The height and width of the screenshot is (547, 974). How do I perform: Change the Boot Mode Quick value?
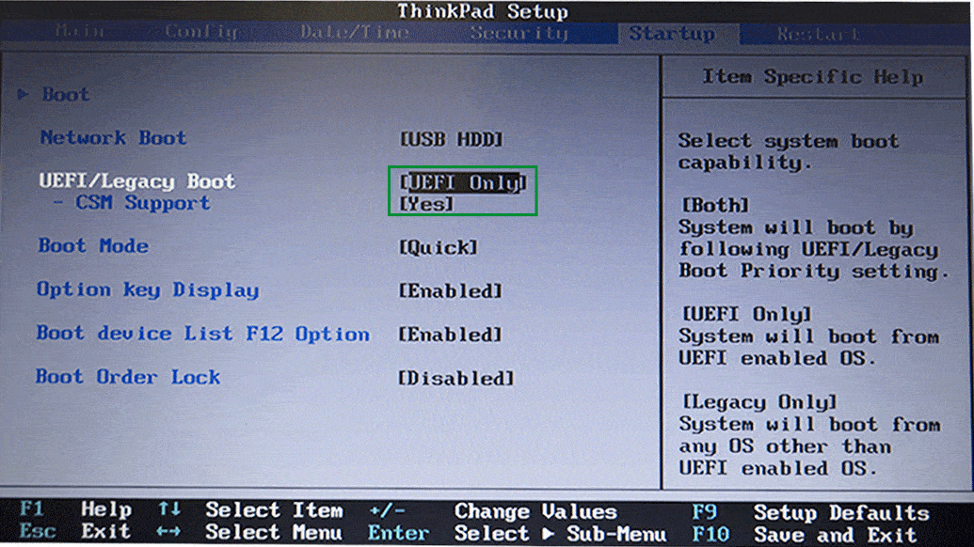439,248
